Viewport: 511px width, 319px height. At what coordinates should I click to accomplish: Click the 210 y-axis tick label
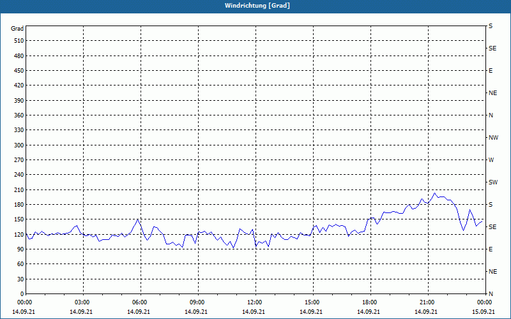click(19, 189)
